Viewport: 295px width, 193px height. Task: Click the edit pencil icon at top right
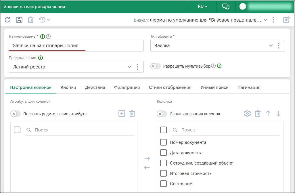286,20
